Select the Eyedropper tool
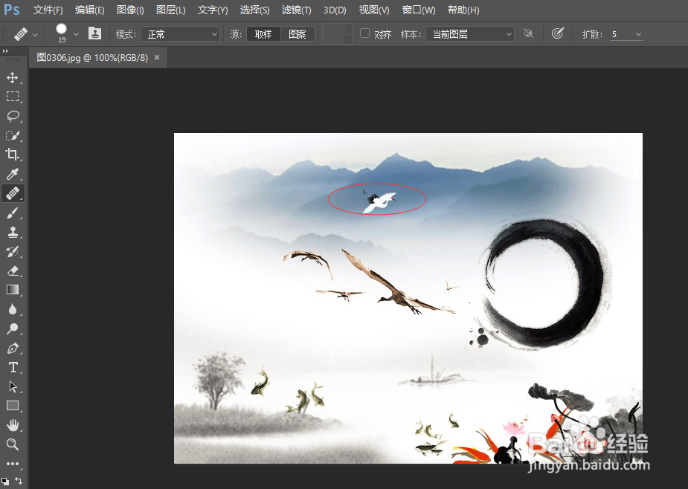The image size is (688, 489). point(13,174)
